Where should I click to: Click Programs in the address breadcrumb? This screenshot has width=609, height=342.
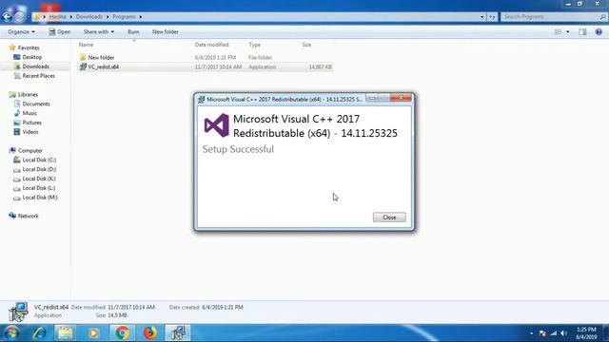(124, 17)
